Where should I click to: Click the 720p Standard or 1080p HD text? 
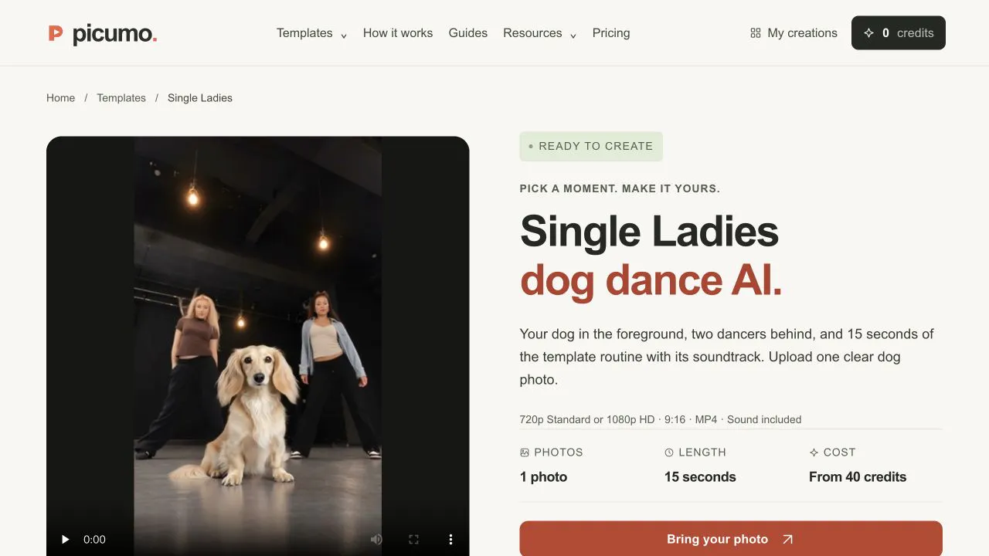[587, 419]
